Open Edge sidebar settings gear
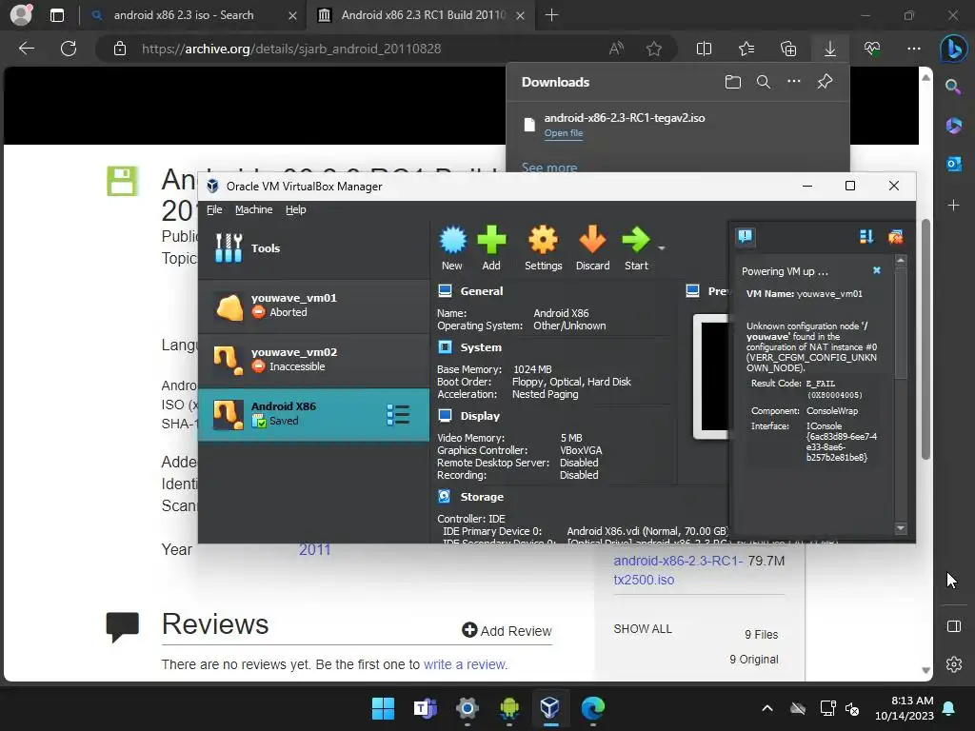Viewport: 975px width, 731px height. (x=954, y=663)
